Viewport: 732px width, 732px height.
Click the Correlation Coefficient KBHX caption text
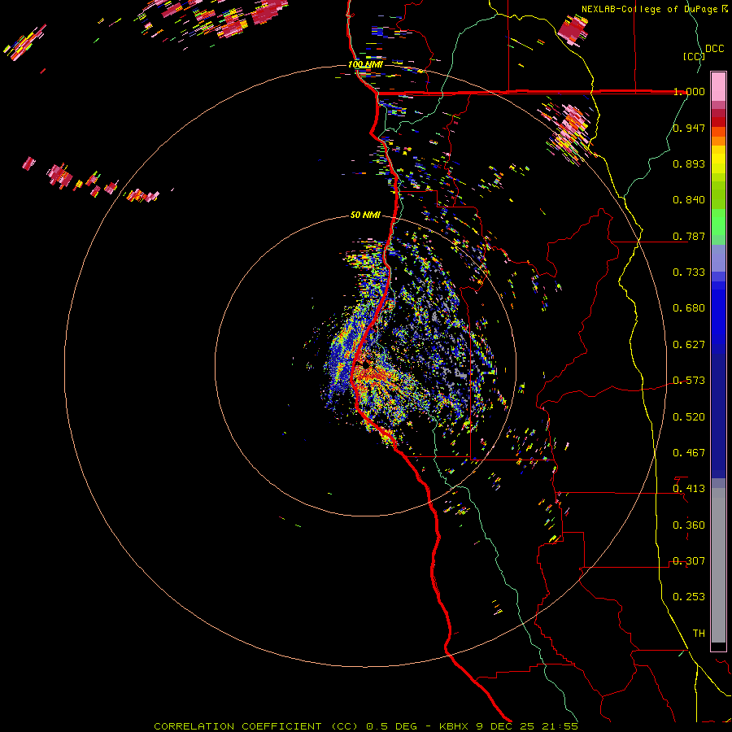click(366, 726)
